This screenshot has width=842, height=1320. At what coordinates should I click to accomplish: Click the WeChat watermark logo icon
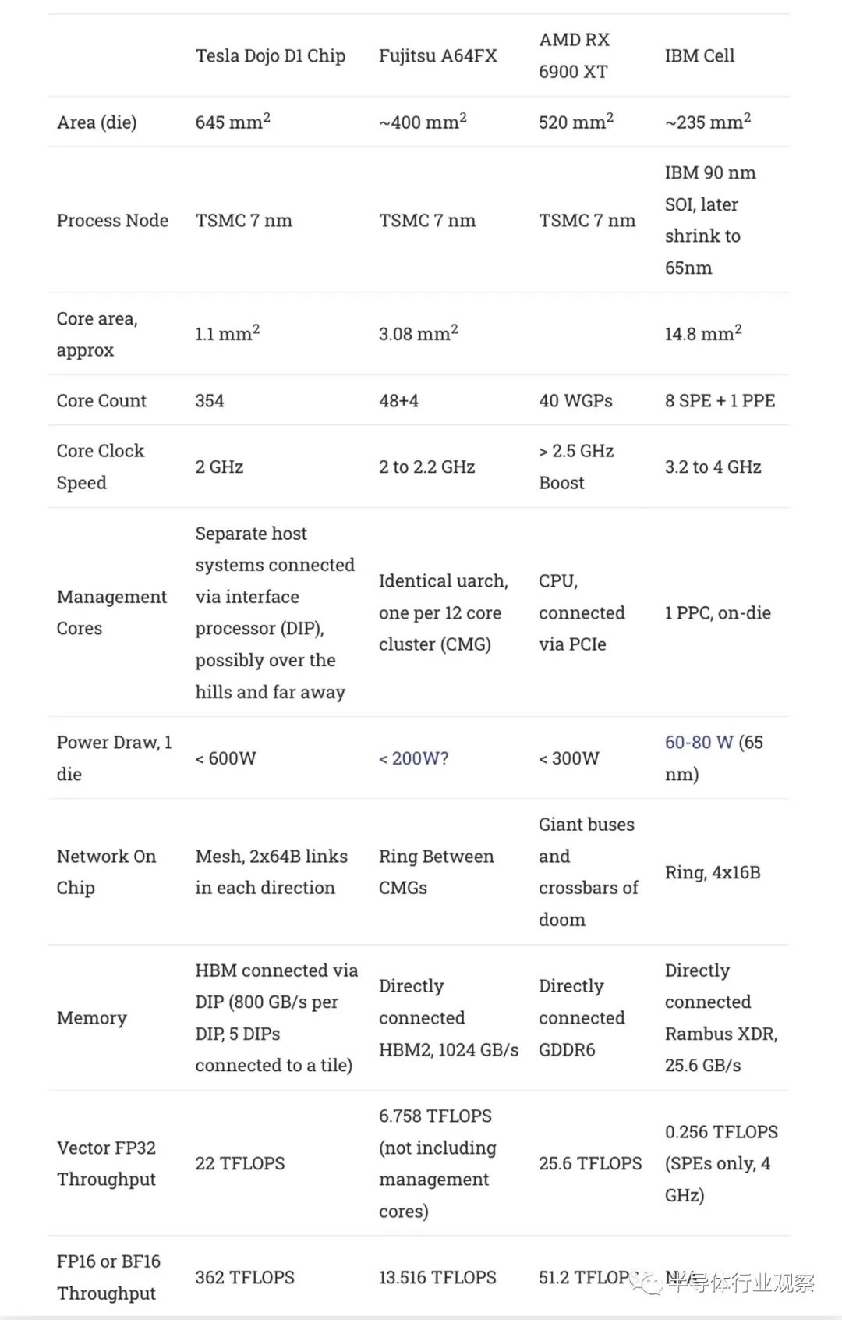(649, 1283)
